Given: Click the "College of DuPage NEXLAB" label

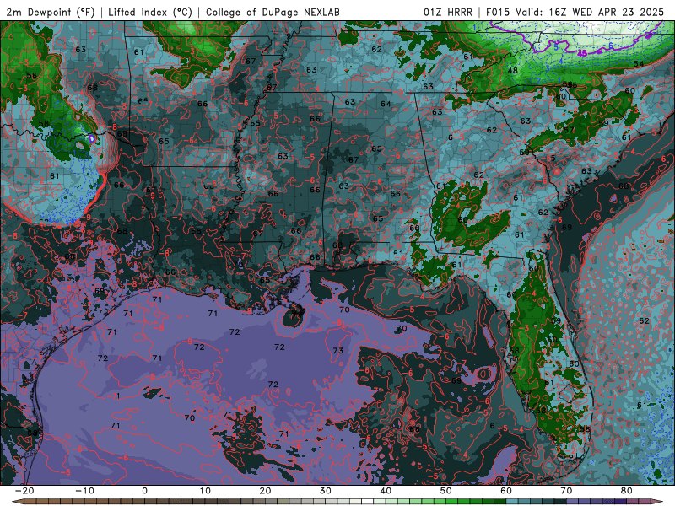Looking at the screenshot, I should 273,12.
